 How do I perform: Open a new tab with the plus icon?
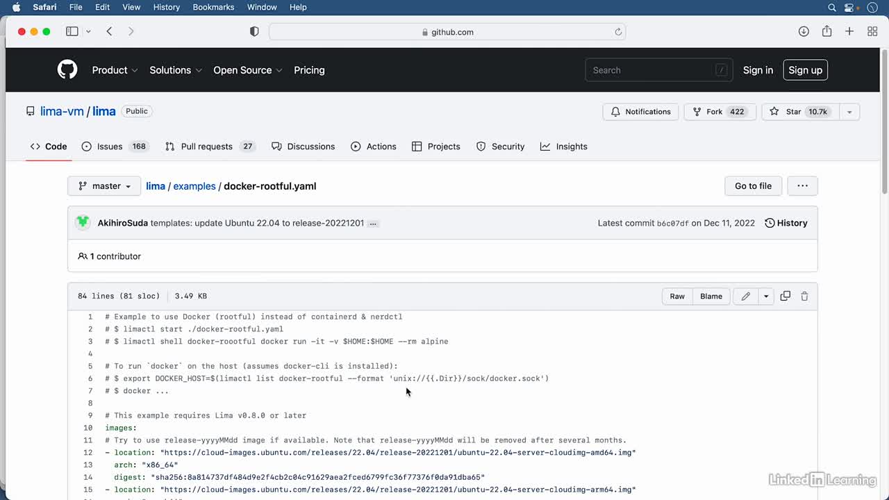[x=849, y=31]
